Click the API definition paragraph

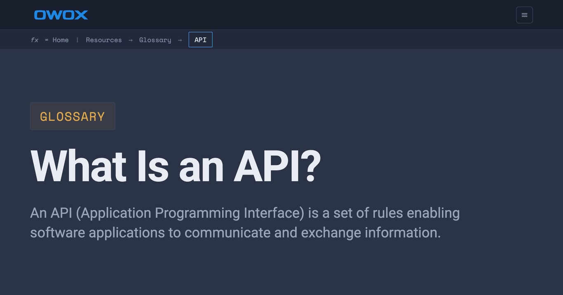[x=245, y=223]
